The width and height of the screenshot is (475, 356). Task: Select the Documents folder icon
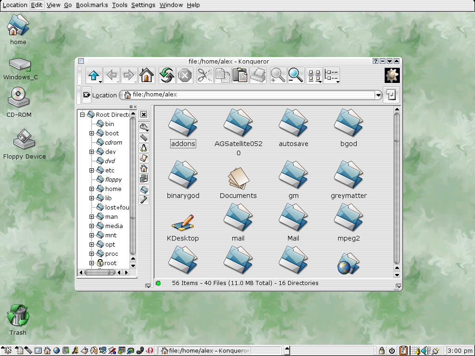(x=238, y=183)
